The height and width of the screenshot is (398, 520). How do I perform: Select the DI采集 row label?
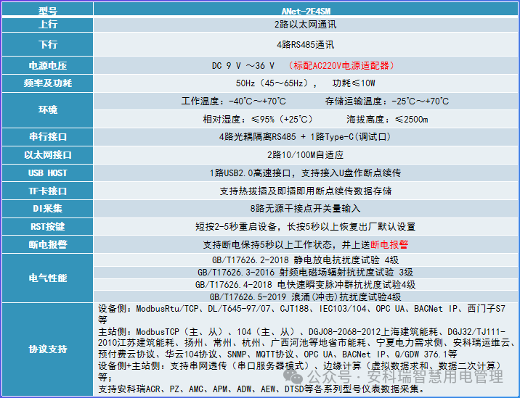pyautogui.click(x=47, y=209)
